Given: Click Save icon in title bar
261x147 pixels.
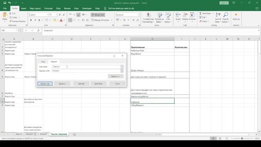Looking at the screenshot, I should 4,3.
